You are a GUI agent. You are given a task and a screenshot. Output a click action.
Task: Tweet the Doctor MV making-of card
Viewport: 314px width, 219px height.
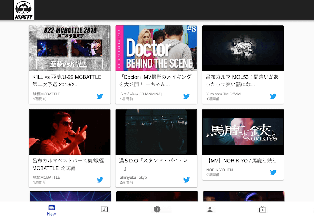tap(187, 96)
